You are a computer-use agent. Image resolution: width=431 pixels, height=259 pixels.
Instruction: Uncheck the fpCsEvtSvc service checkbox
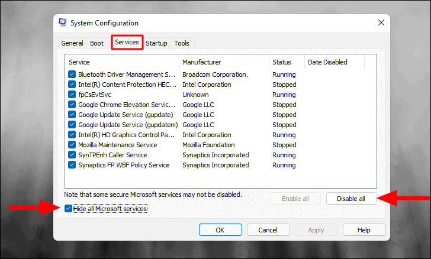[x=72, y=95]
